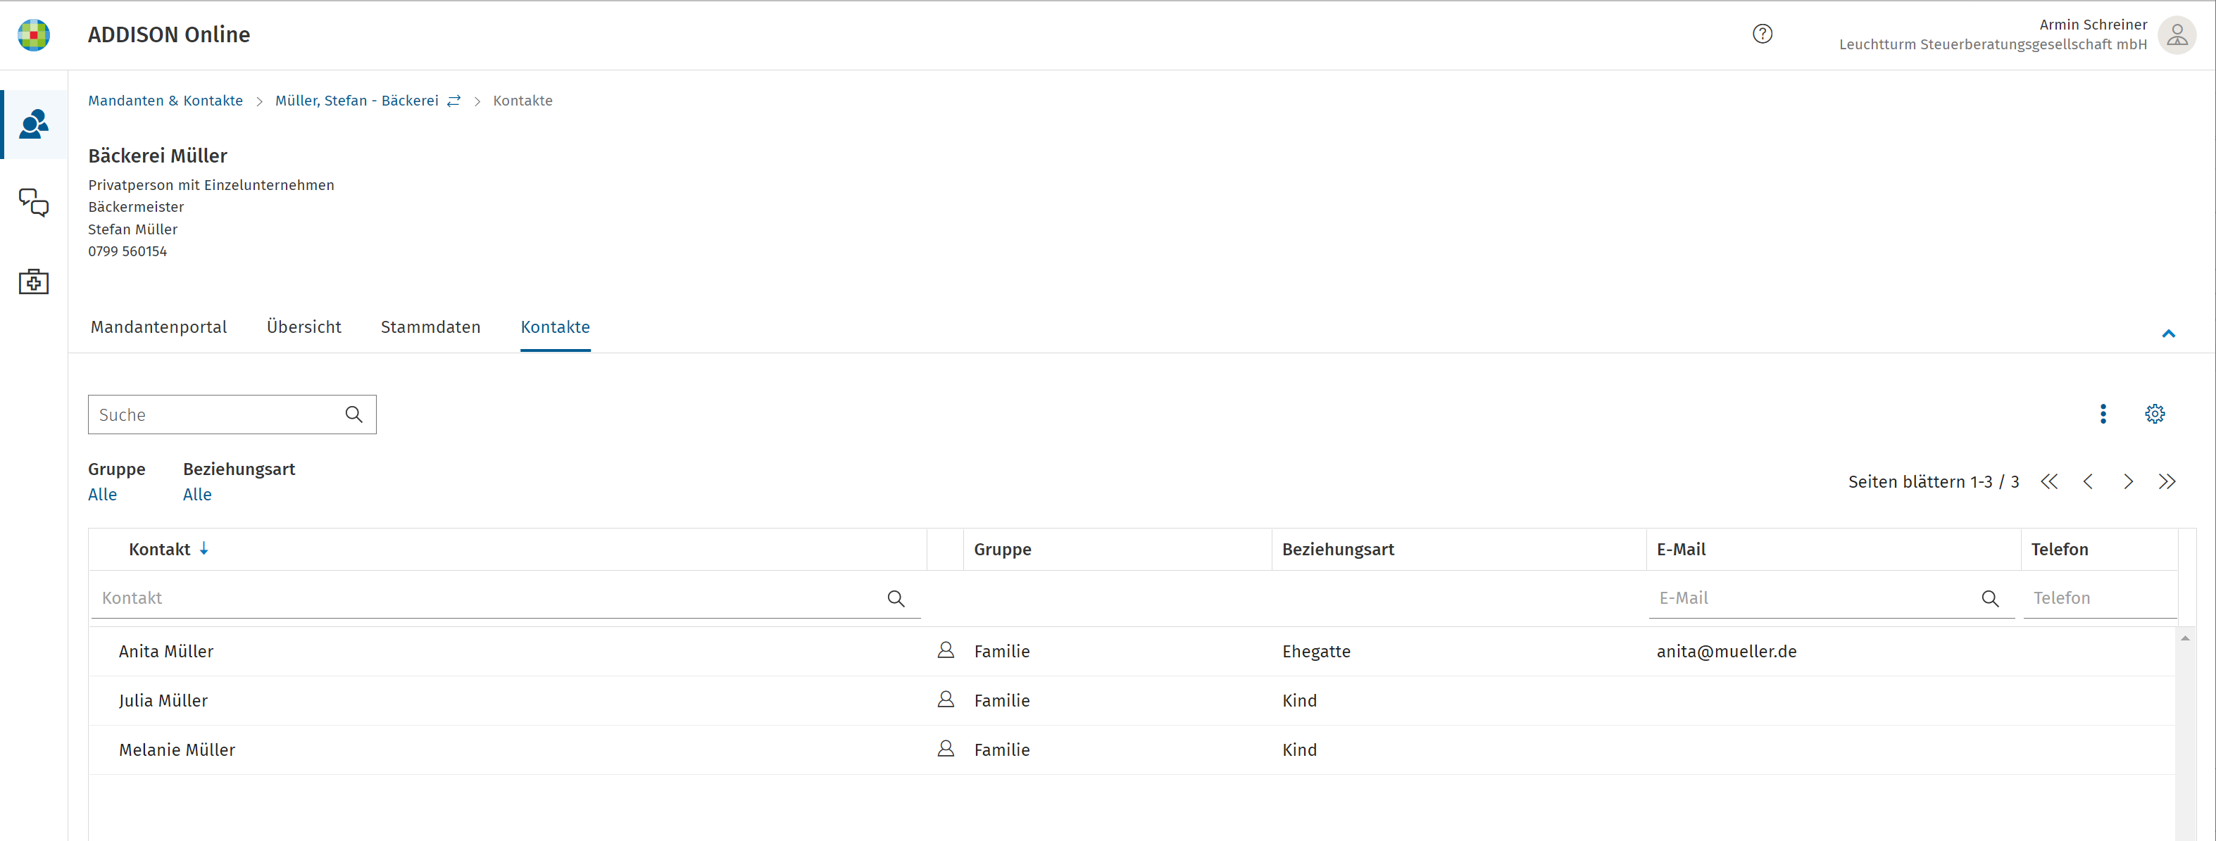This screenshot has height=841, width=2216.
Task: Open the Beziehungsart filter dropdown Alle
Action: [197, 495]
